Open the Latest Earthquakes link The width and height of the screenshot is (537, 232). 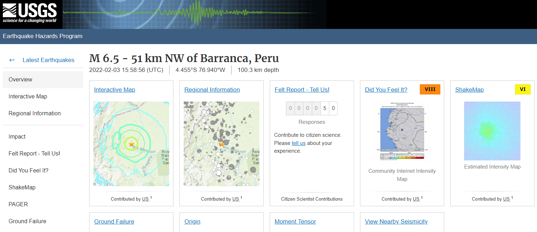tap(48, 60)
